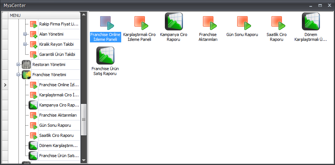The image size is (335, 165).
Task: Expand the Restoran Yönetimi node
Action: click(18, 64)
